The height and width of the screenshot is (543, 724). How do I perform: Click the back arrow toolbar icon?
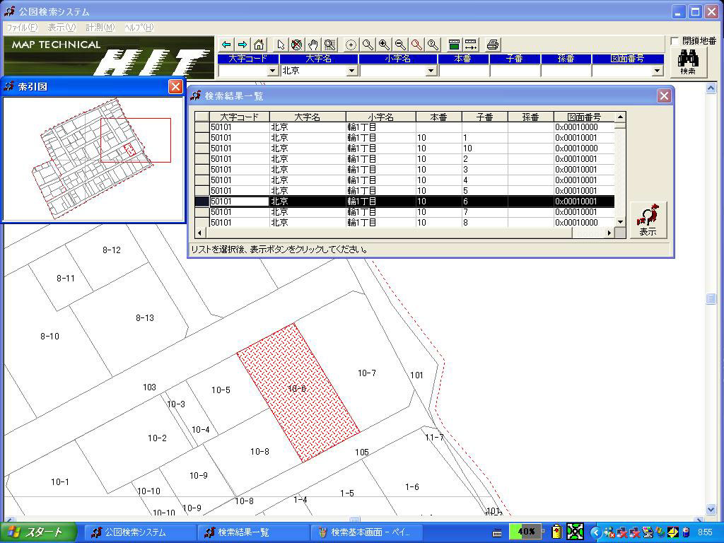[x=226, y=45]
